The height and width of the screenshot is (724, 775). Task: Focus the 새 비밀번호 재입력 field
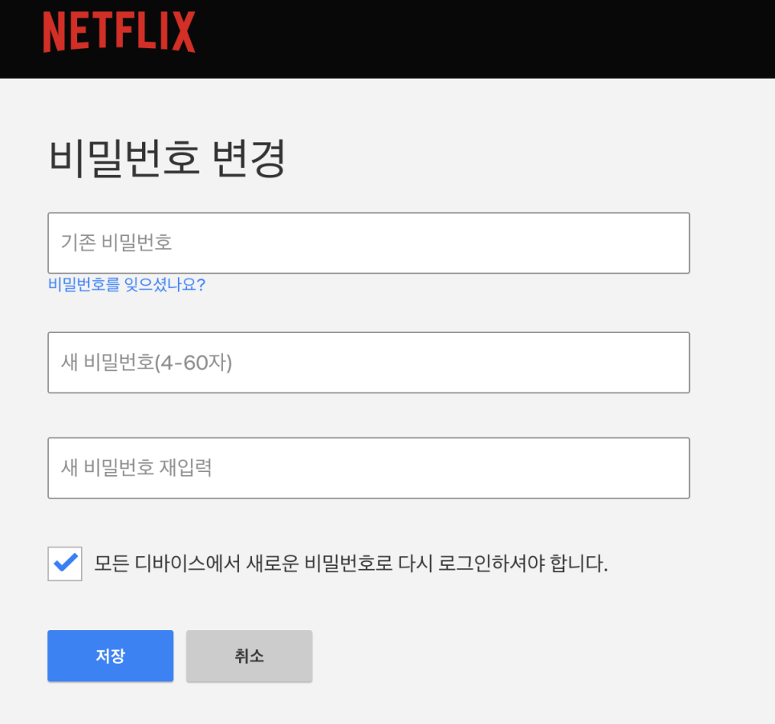(369, 468)
